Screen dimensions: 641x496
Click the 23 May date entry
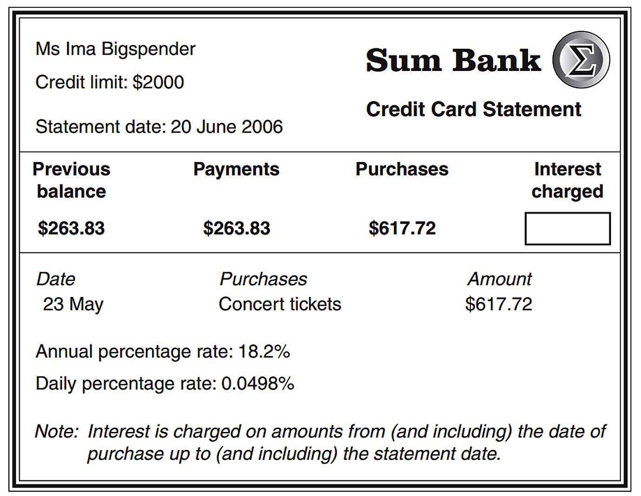[73, 304]
